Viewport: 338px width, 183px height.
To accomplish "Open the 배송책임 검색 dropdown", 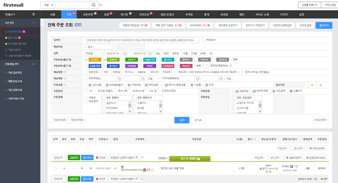I will [101, 47].
